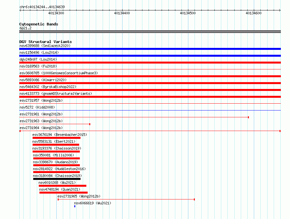The width and height of the screenshot is (290, 219).
Task: Open the nsv5272 (Kidd2008) label
Action: click(37, 107)
